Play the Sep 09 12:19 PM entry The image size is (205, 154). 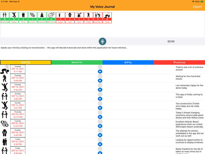(x=100, y=117)
